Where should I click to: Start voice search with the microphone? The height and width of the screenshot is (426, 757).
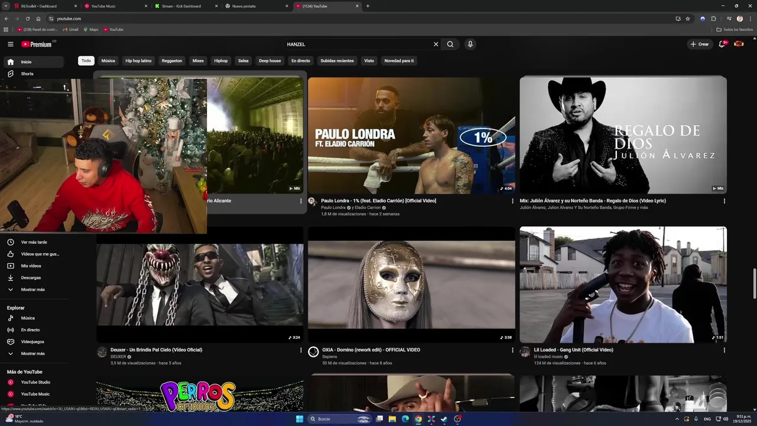(x=470, y=44)
